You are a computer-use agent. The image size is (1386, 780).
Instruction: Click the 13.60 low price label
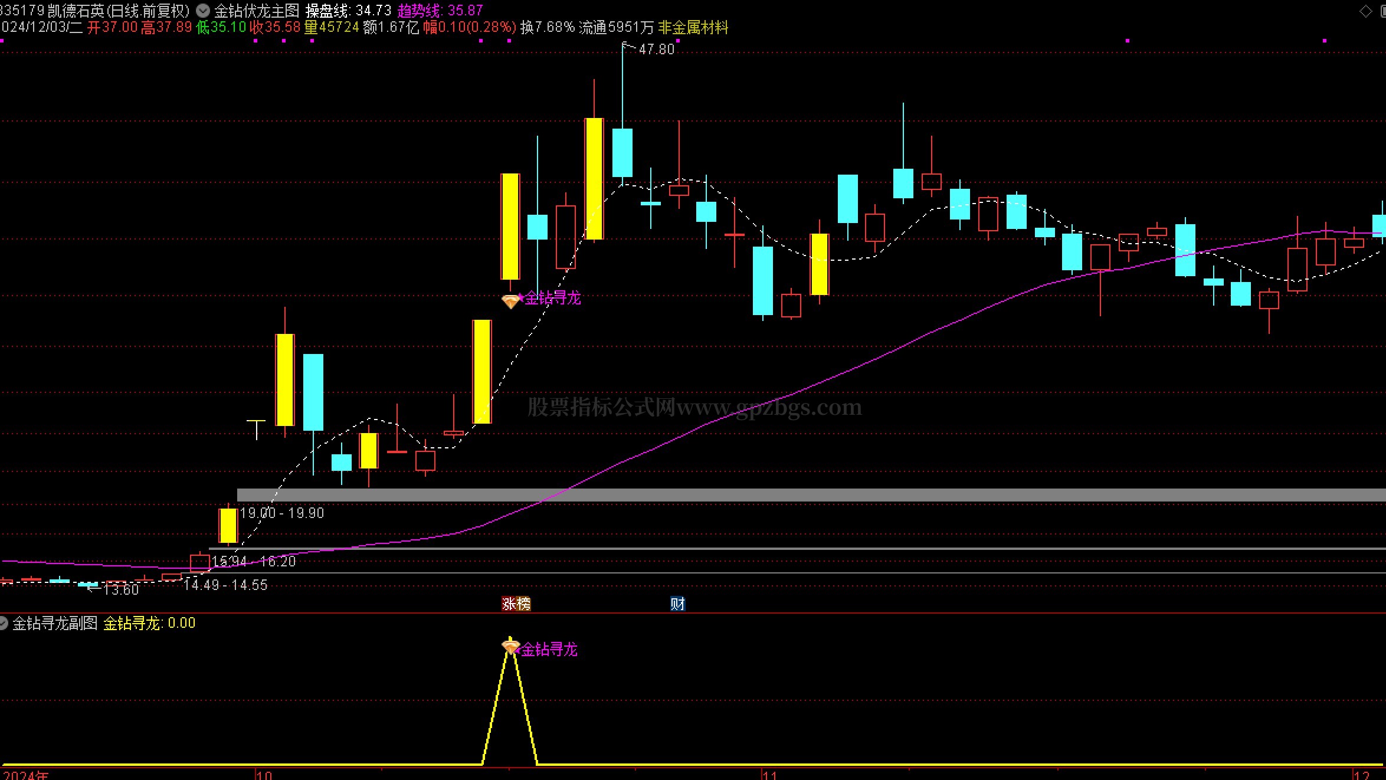pyautogui.click(x=120, y=589)
